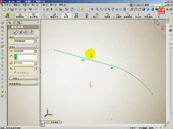Cancel the surface extrude with red X
173x129 pixels.
[20, 32]
